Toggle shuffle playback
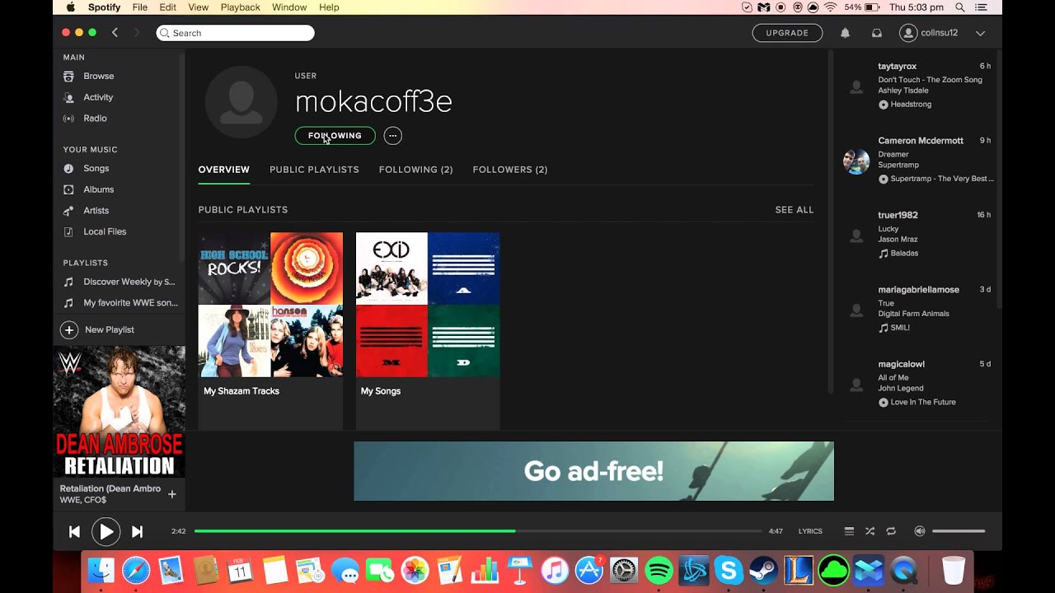 click(x=870, y=531)
